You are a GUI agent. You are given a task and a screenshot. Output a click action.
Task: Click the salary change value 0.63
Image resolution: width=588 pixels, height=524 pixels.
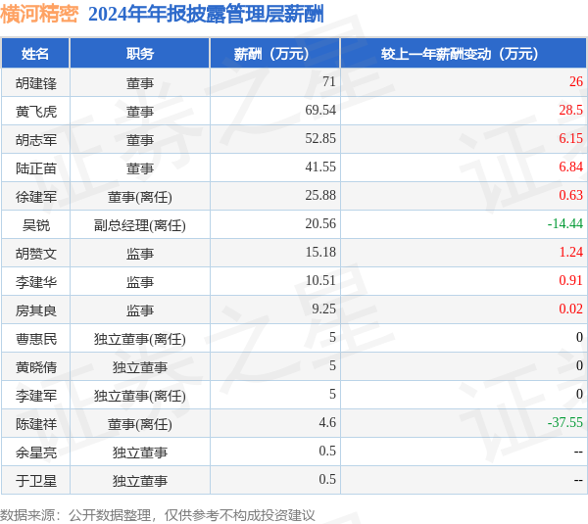click(570, 195)
